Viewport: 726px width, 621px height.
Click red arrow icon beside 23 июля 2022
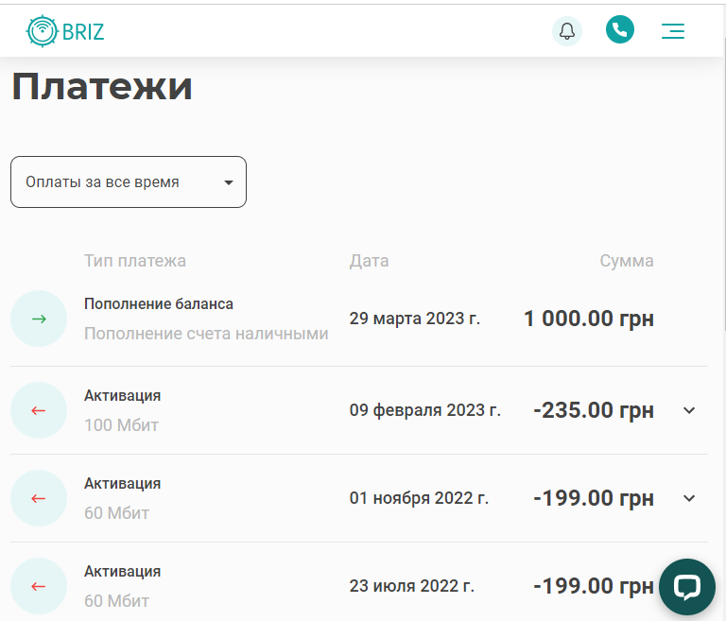(39, 586)
